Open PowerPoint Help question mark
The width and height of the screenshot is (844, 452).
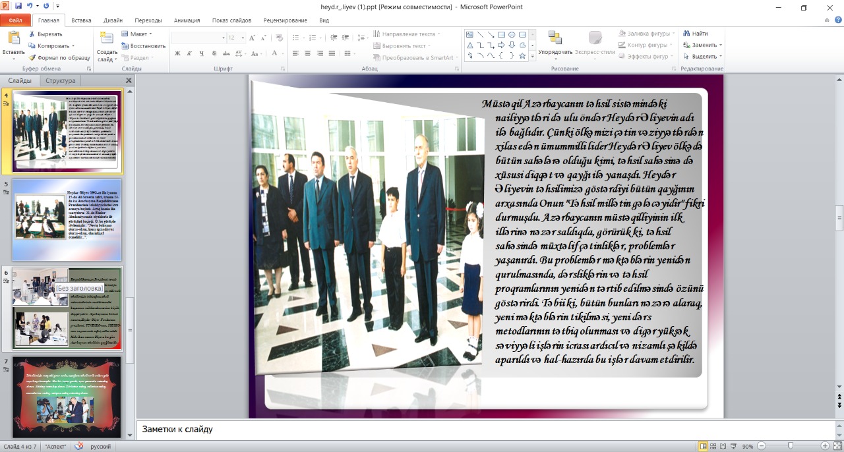click(837, 20)
